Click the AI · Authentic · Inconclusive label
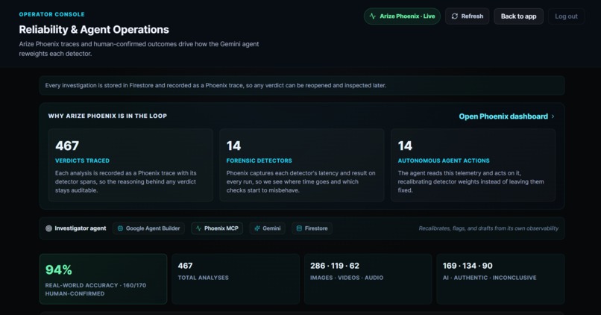This screenshot has width=601, height=315. click(489, 278)
